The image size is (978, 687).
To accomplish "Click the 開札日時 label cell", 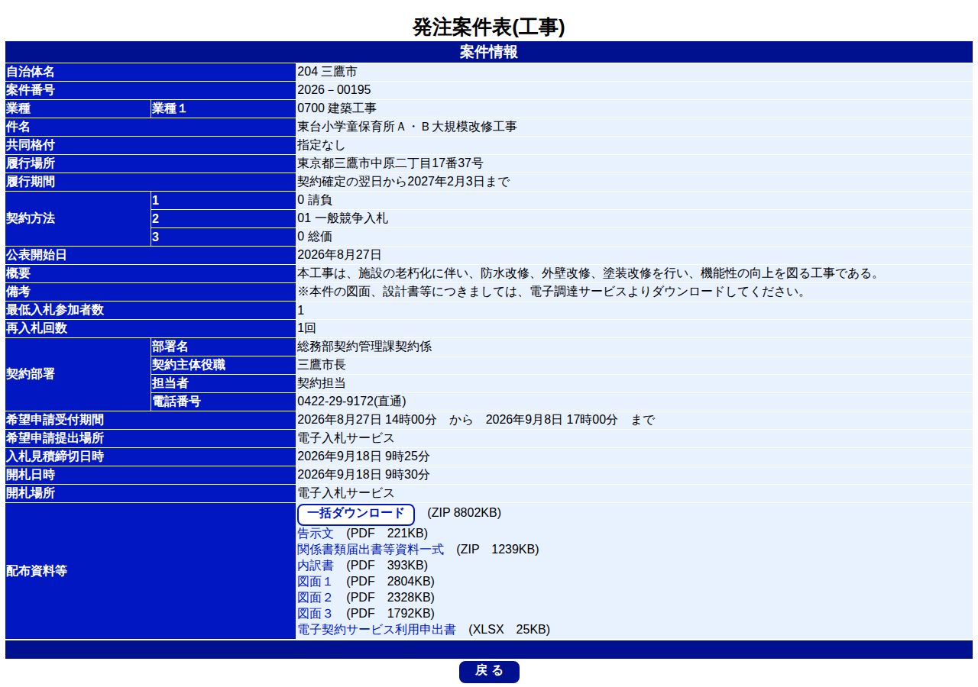I will (x=151, y=475).
